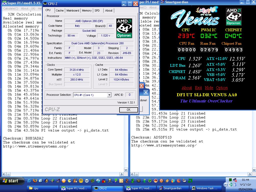Click the Name field 'AMD Opteron 280 (DP)'
Screen dimensions: 256x192
pos(89,21)
